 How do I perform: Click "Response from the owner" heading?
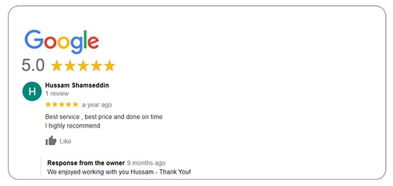coord(86,163)
